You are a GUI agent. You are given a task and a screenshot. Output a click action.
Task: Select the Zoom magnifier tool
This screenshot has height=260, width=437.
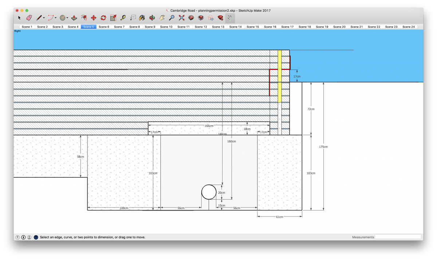click(172, 17)
